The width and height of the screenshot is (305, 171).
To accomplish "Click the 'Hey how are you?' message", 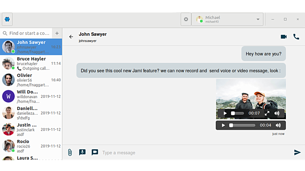I will point(264,54).
